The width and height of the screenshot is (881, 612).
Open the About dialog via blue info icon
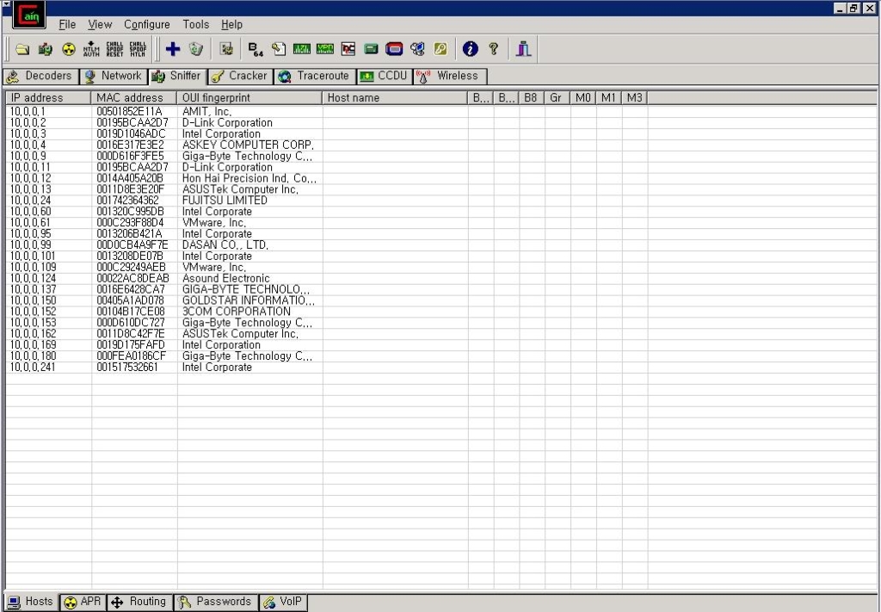point(471,49)
